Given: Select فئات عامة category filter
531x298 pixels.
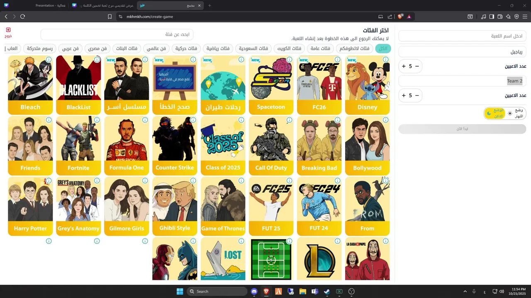Looking at the screenshot, I should tap(320, 48).
